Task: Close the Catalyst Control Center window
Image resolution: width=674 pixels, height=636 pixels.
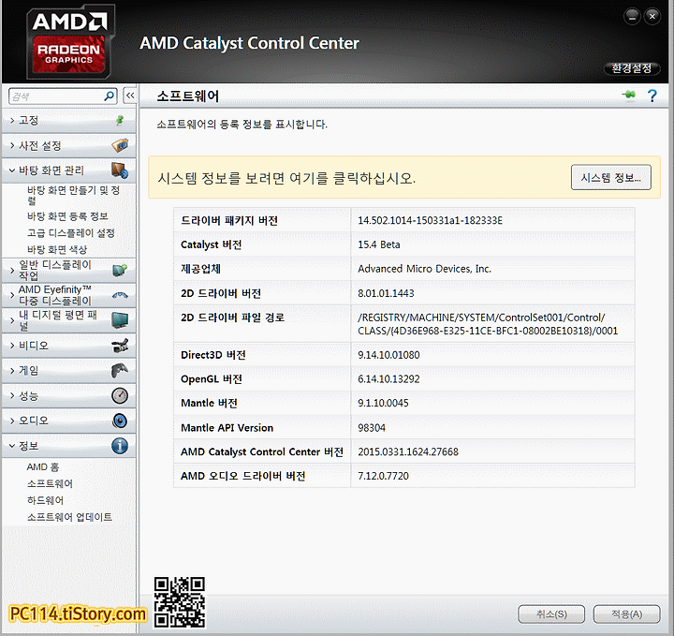Action: tap(652, 17)
